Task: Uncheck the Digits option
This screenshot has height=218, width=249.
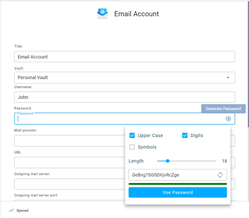Action: coord(185,135)
